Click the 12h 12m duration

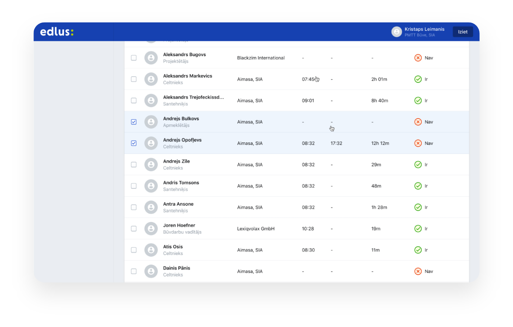(x=380, y=143)
